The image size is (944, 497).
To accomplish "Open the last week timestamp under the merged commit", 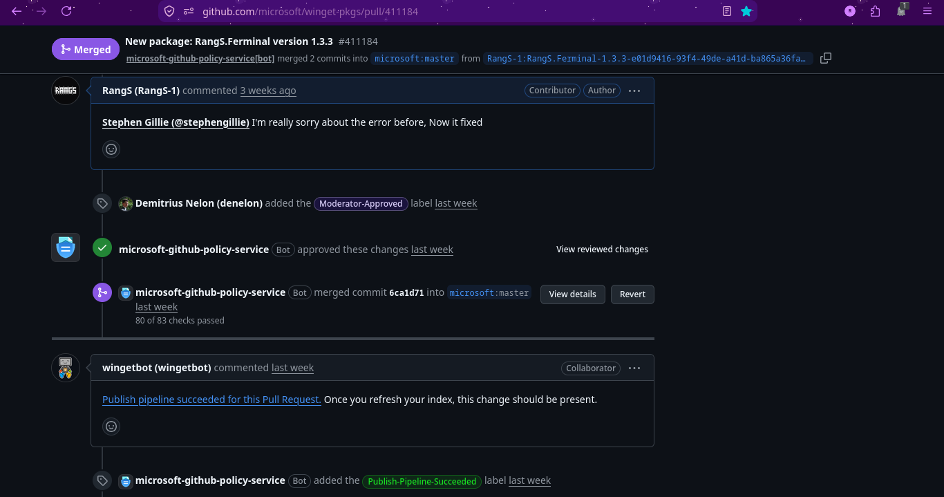I will [156, 307].
